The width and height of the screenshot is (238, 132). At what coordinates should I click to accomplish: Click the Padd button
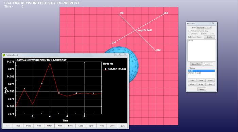(210, 81)
